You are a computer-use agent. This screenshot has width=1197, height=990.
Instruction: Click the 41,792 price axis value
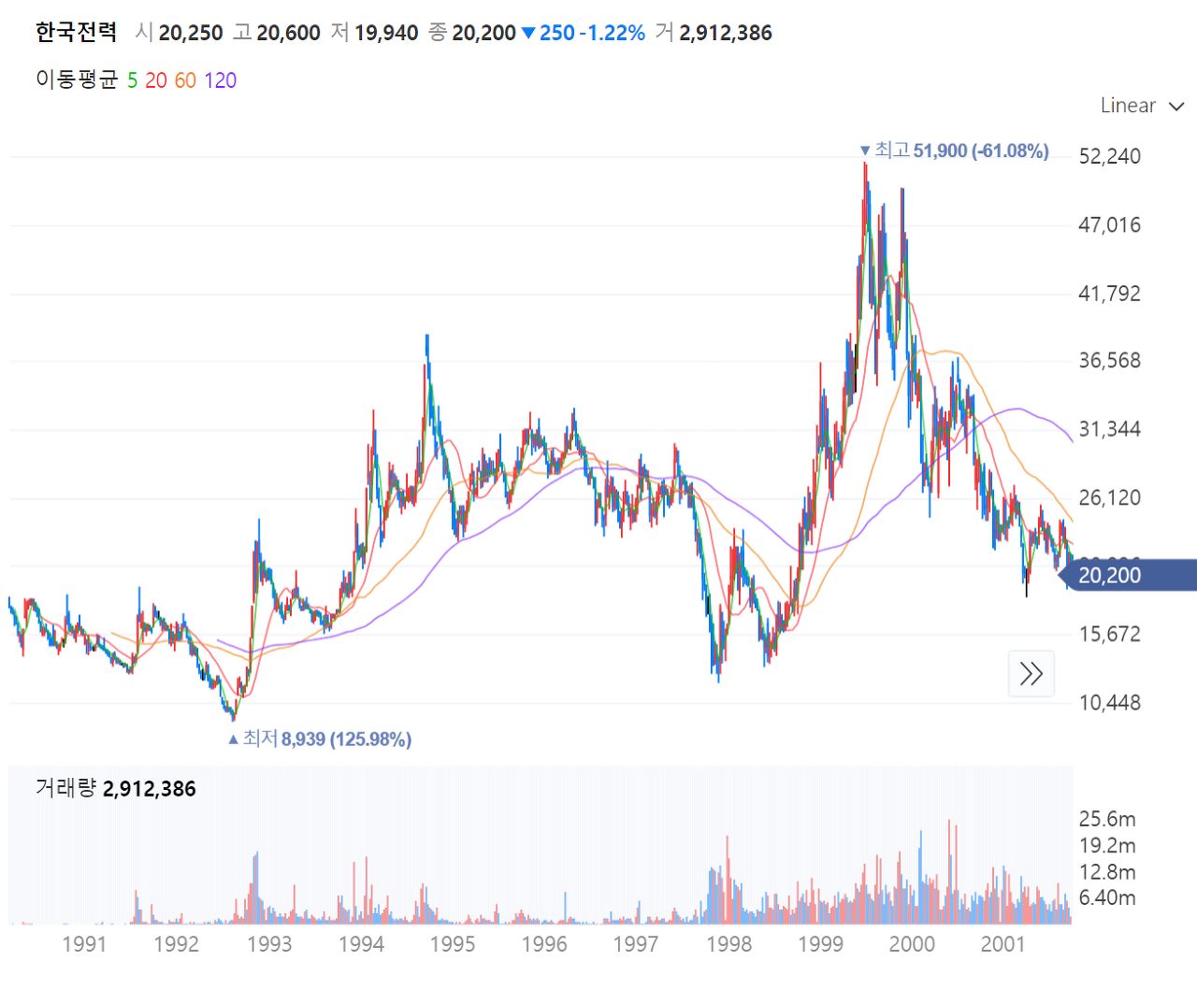[1110, 294]
